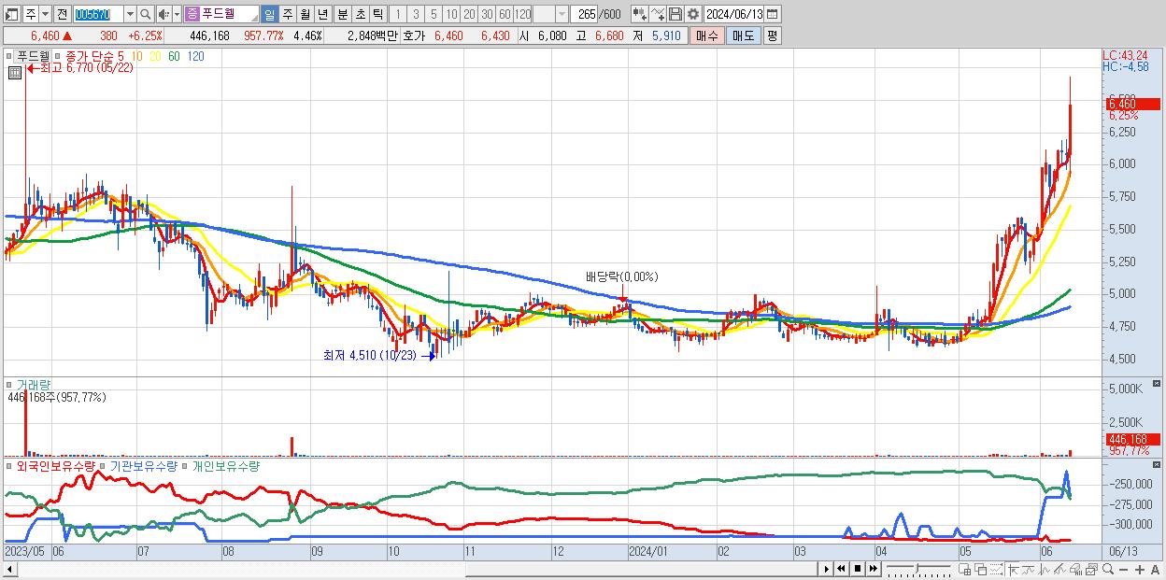Viewport: 1166px width, 580px height.
Task: Click the 전 button beside the stock code
Action: (61, 14)
